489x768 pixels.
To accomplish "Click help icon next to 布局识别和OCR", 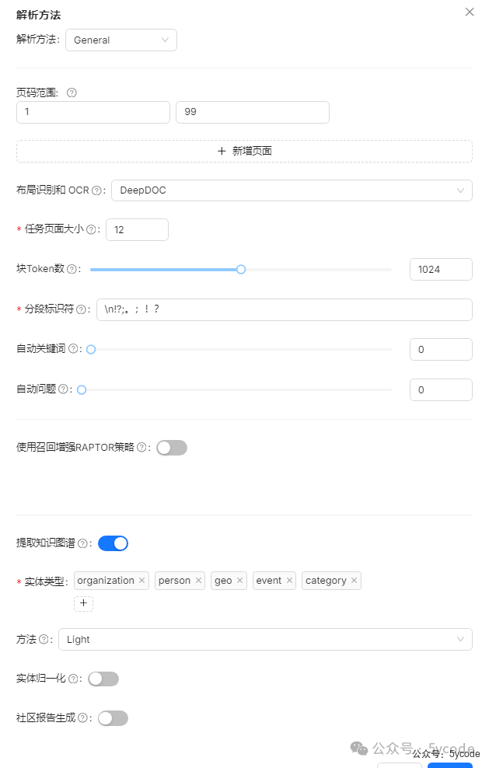I will click(x=96, y=190).
